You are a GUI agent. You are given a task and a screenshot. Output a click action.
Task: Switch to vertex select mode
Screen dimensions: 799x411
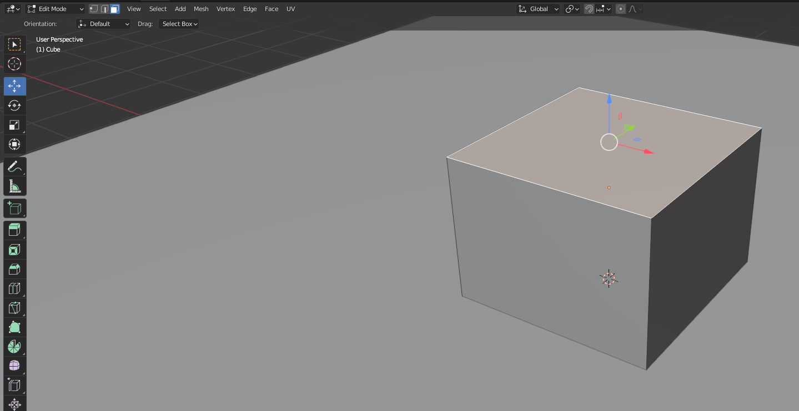[x=94, y=9]
